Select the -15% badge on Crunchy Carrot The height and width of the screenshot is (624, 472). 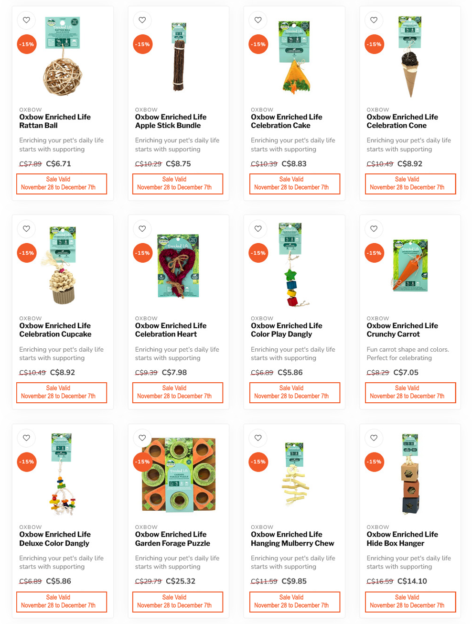(x=374, y=253)
